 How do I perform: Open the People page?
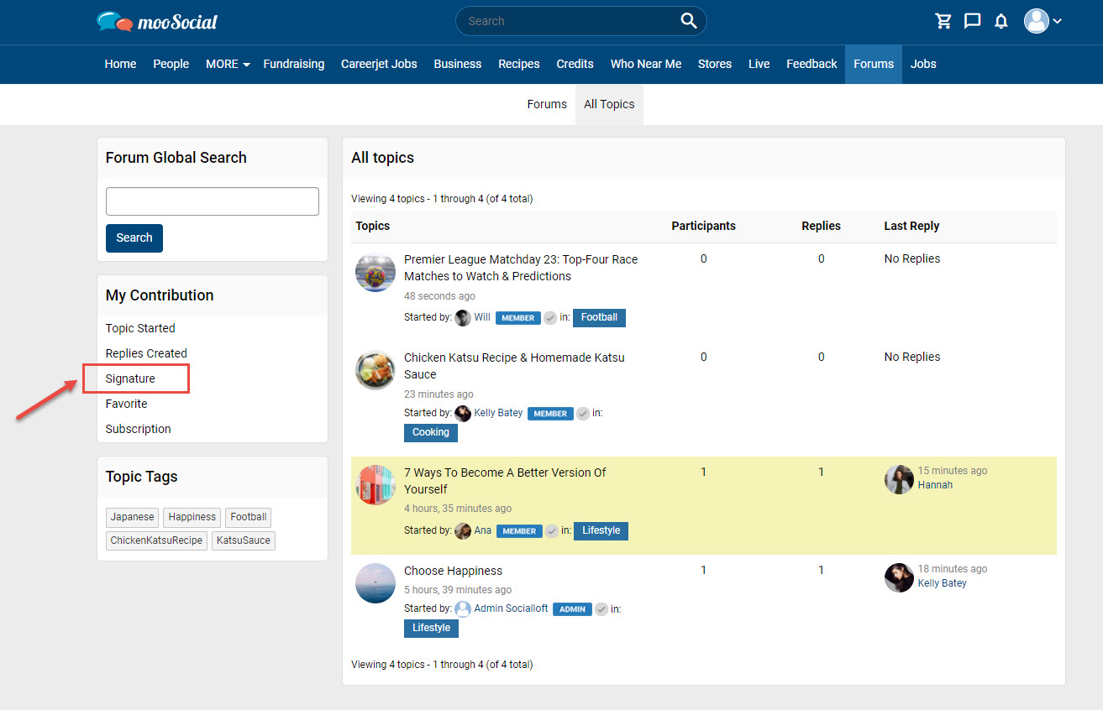pyautogui.click(x=171, y=64)
